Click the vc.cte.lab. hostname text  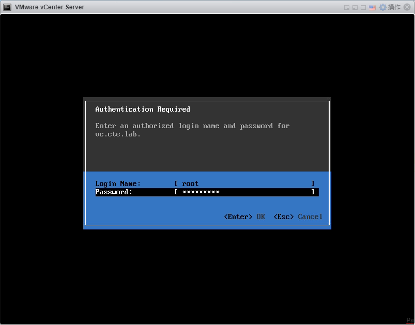(x=118, y=134)
